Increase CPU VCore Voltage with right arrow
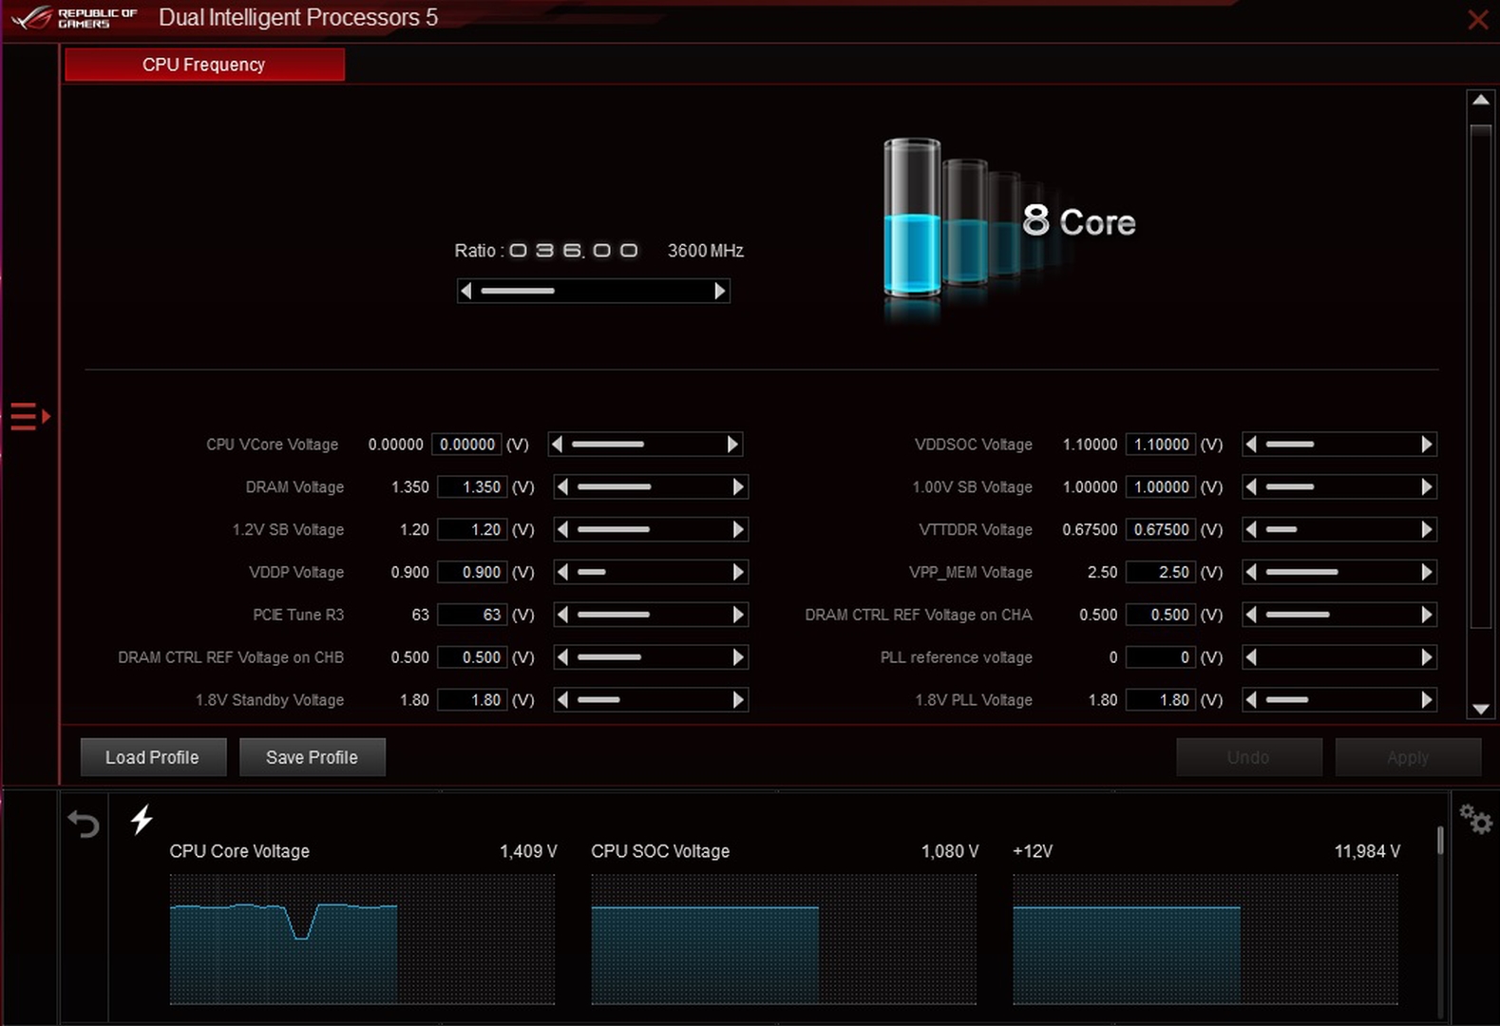The image size is (1500, 1026). [732, 444]
